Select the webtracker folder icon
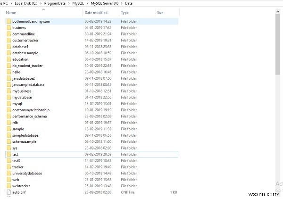Screen dimensions: 283x199 (8, 186)
